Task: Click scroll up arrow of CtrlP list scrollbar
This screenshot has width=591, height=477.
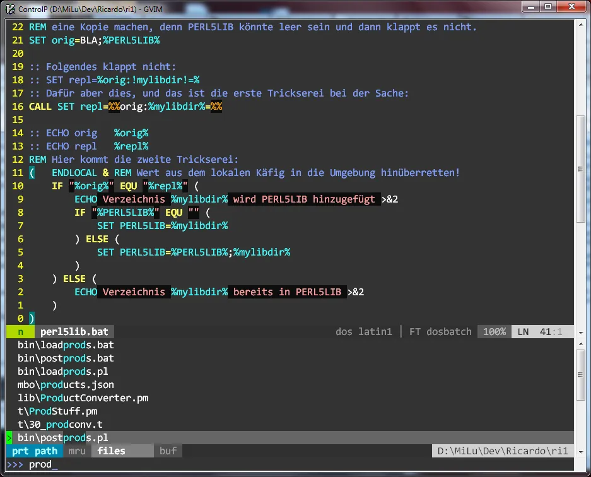Action: (x=581, y=343)
